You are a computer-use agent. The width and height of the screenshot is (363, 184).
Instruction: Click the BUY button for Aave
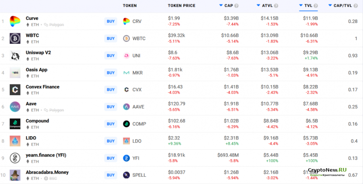click(x=111, y=107)
